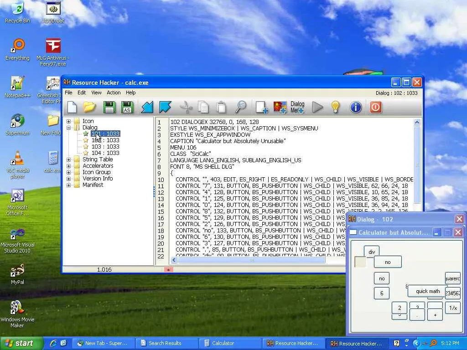
Task: Click the + button in dialog preview
Action: coord(435,315)
